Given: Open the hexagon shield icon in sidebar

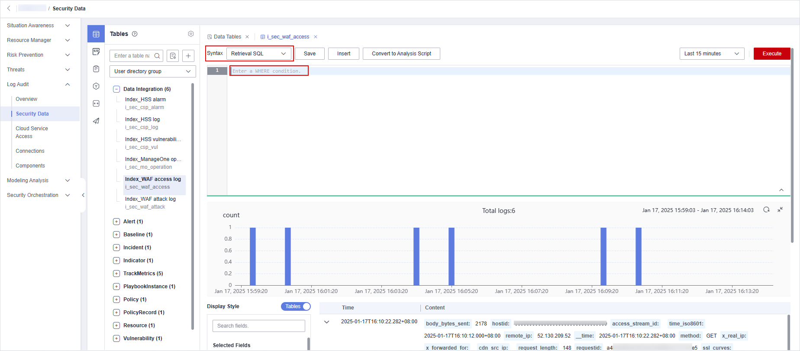Looking at the screenshot, I should (x=96, y=86).
